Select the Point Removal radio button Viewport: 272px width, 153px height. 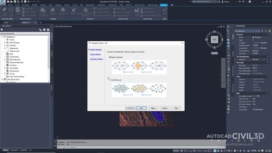pyautogui.click(x=110, y=80)
